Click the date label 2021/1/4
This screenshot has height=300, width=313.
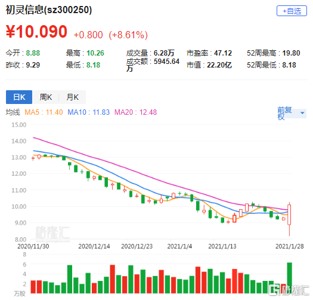click(x=179, y=246)
